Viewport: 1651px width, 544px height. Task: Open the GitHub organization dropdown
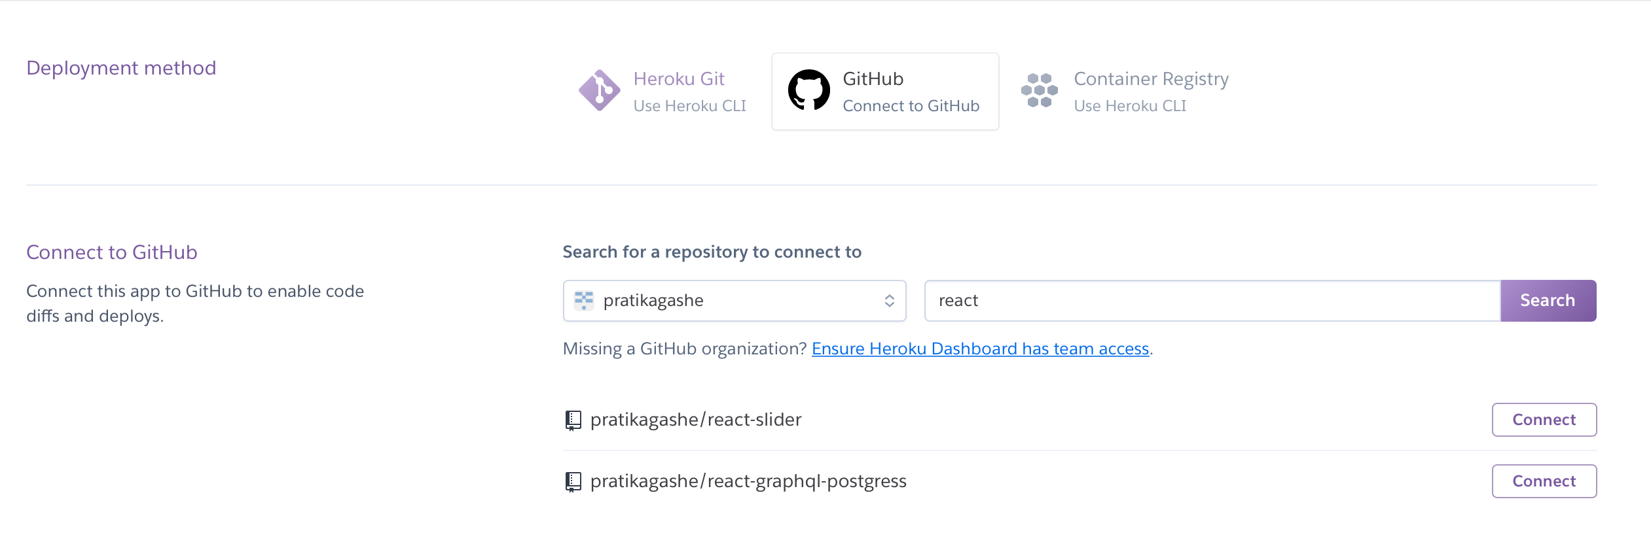pos(733,300)
